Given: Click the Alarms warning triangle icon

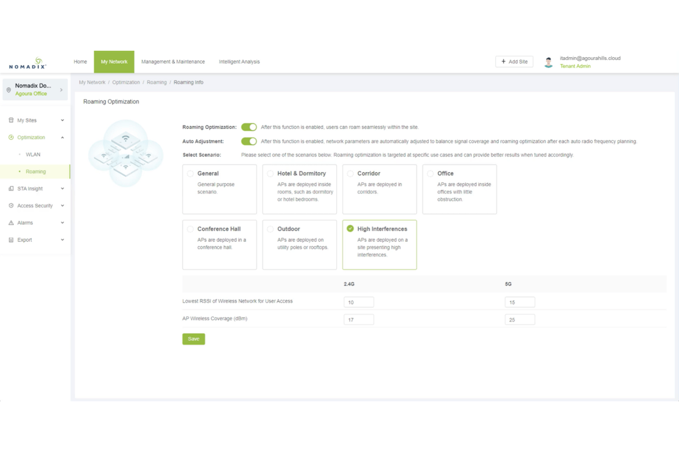Looking at the screenshot, I should [11, 223].
